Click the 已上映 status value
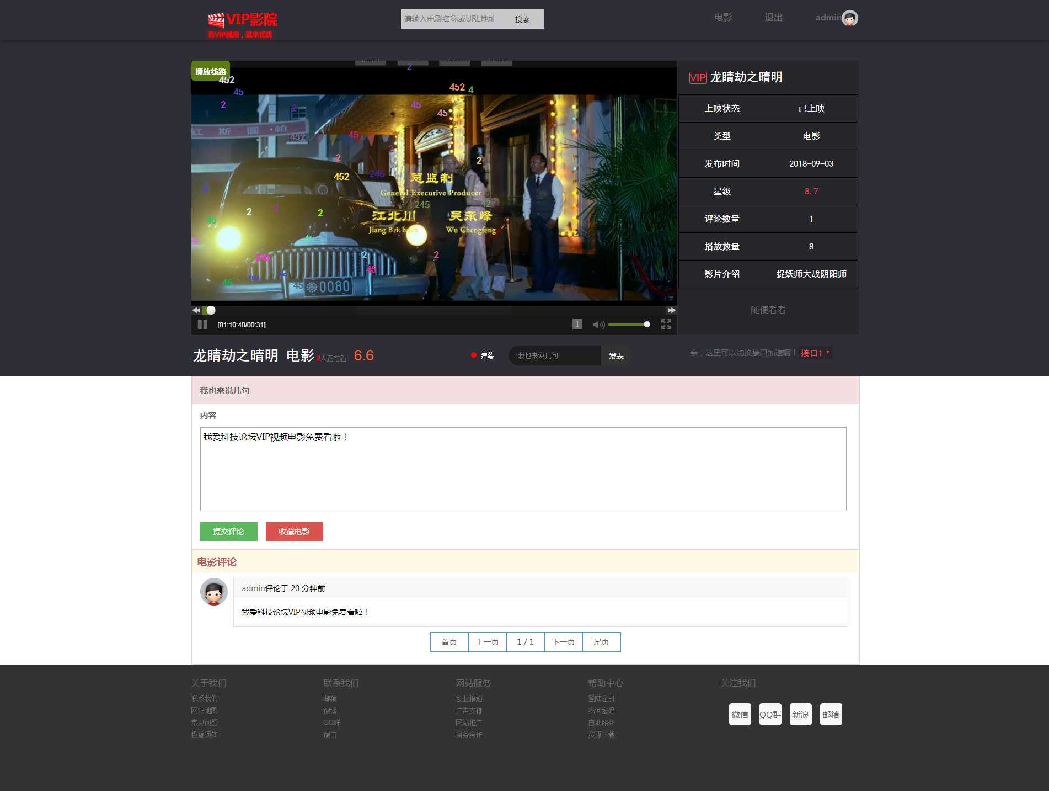The height and width of the screenshot is (791, 1049). pos(811,109)
